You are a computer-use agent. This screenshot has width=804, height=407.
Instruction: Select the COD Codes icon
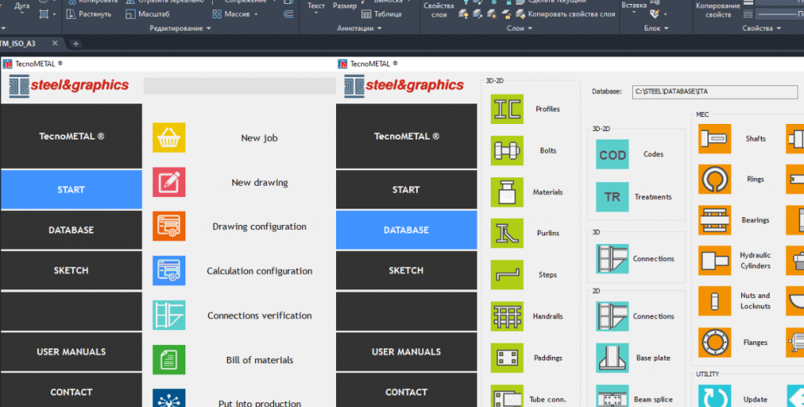[x=612, y=154]
